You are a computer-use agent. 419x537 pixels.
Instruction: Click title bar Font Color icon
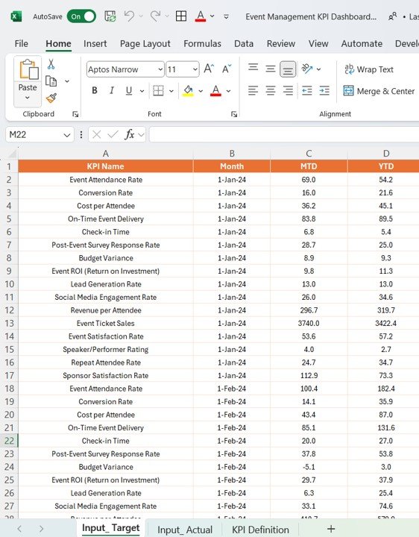click(201, 16)
